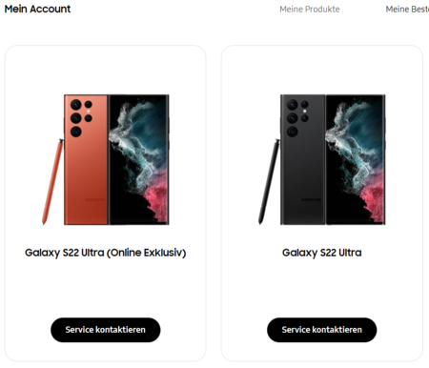Open the Galaxy S22 Ultra (Online Exklusiv) title
The height and width of the screenshot is (368, 429).
106,253
